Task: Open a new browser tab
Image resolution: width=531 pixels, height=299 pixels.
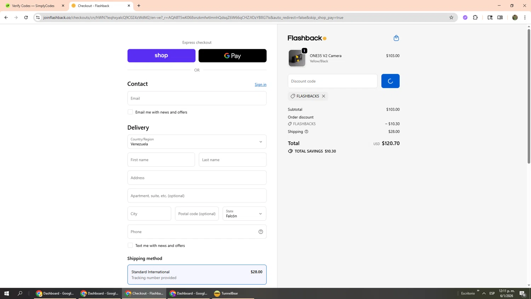Action: tap(139, 6)
